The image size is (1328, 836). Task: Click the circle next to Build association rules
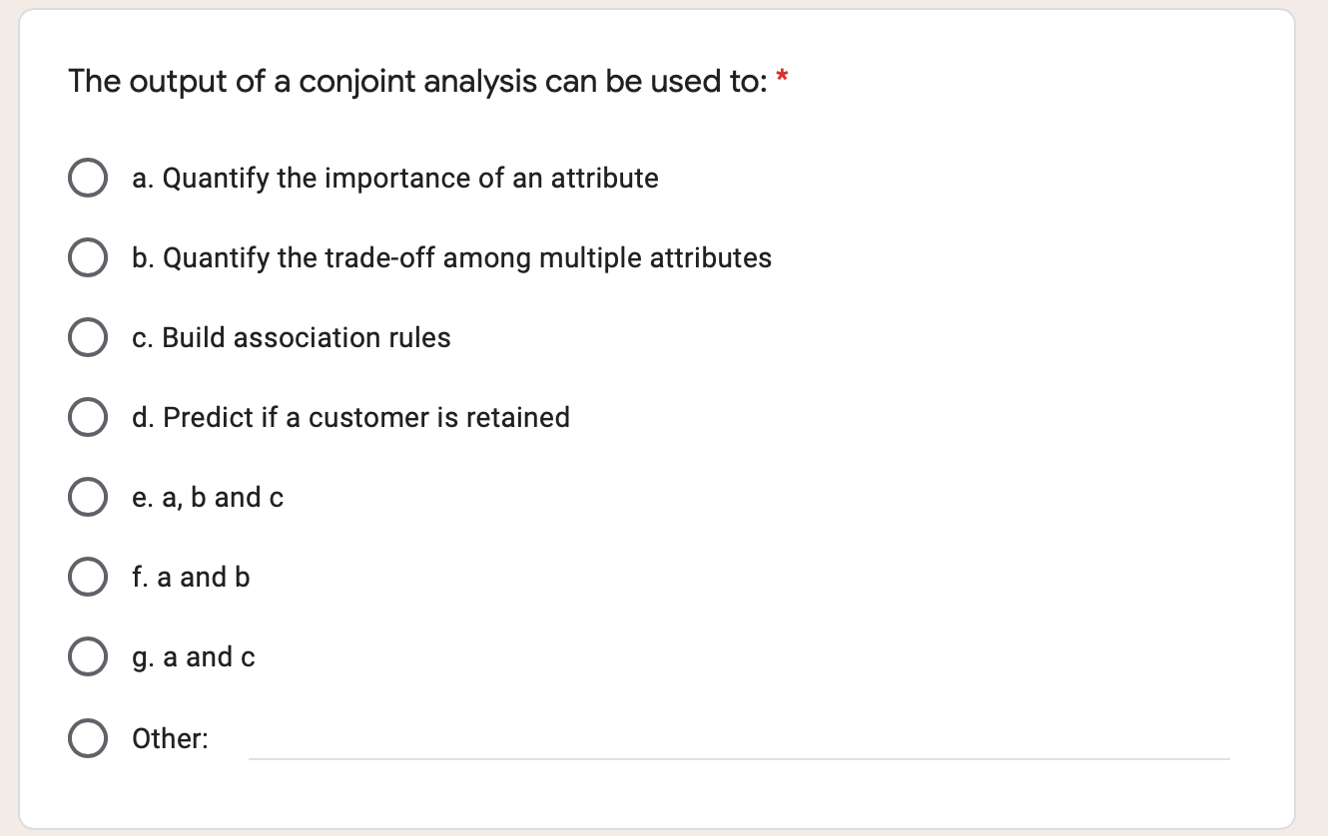[x=88, y=337]
